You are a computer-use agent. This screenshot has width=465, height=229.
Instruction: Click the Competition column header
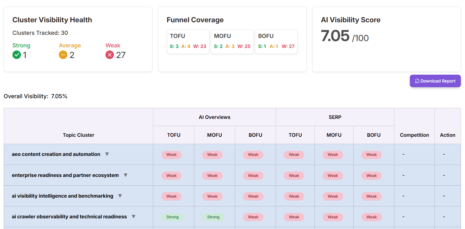pos(414,135)
